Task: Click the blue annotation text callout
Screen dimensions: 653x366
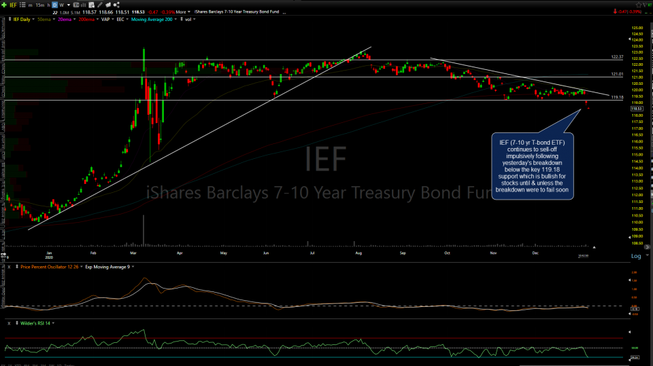Action: tap(532, 166)
